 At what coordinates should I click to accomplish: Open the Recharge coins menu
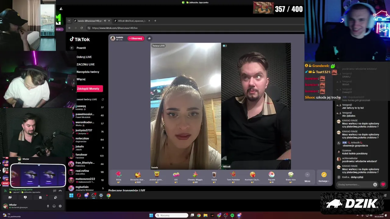[324, 177]
